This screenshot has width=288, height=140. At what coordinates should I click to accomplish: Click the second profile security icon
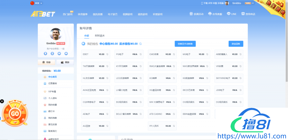click(52, 53)
